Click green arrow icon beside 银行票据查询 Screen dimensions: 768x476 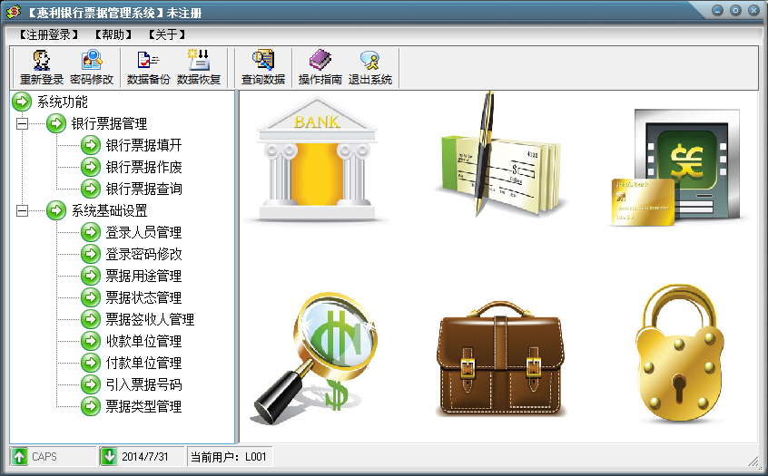pos(91,189)
